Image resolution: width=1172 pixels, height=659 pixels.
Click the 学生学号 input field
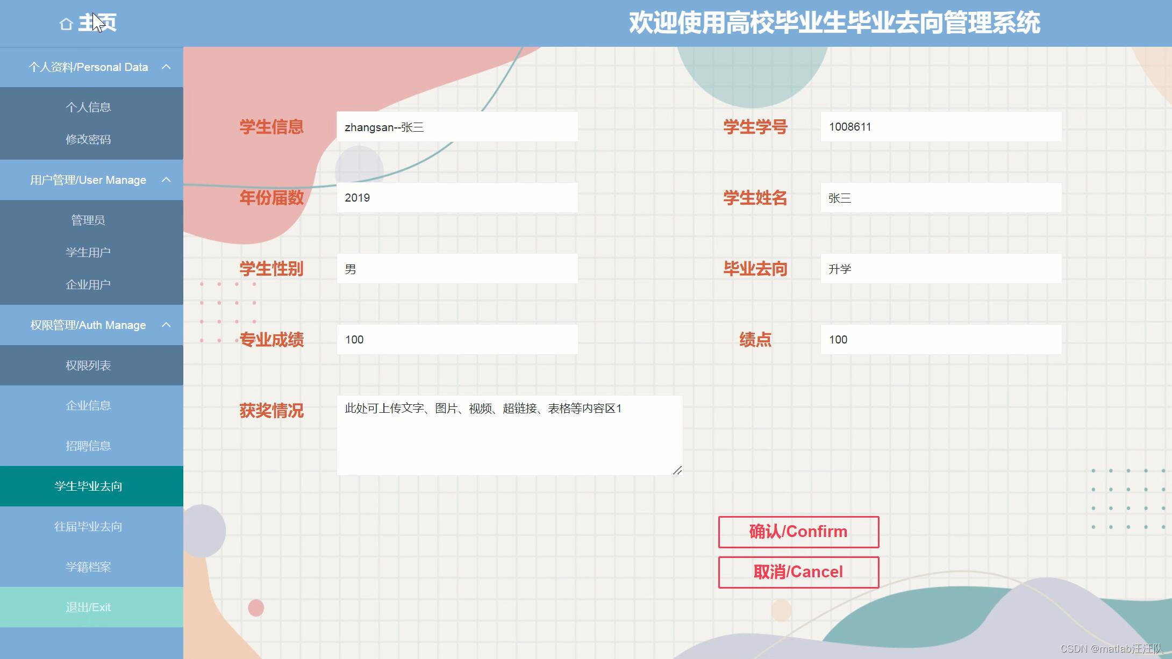tap(940, 127)
